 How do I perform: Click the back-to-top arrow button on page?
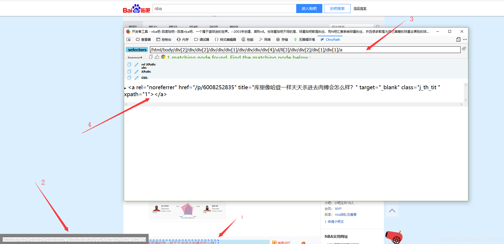[x=392, y=210]
